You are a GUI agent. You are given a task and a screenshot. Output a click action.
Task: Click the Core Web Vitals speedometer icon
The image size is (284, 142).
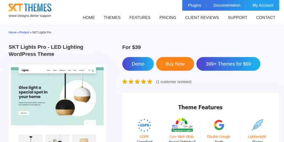pyautogui.click(x=182, y=125)
